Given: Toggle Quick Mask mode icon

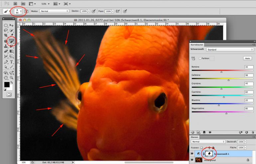Looking at the screenshot, I should [x=9, y=95].
